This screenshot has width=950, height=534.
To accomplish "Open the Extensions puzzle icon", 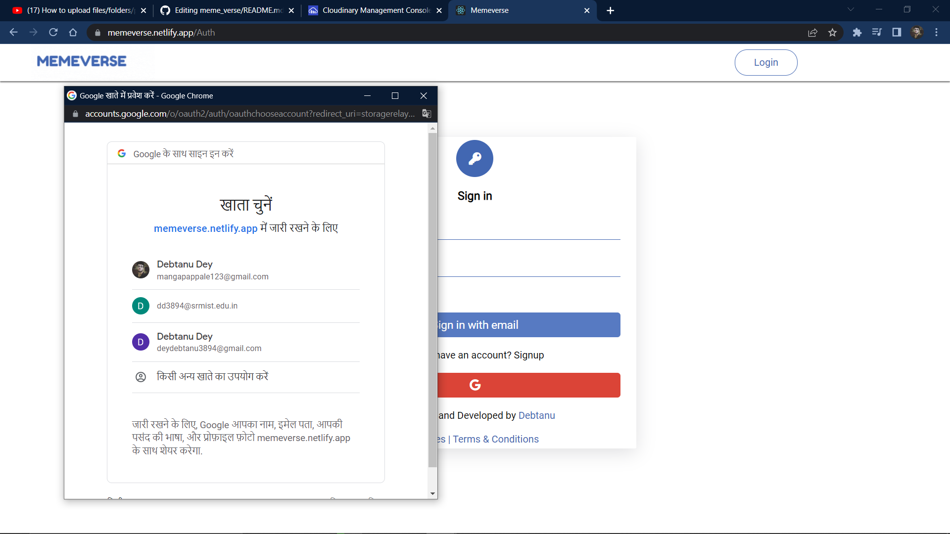I will [x=857, y=33].
